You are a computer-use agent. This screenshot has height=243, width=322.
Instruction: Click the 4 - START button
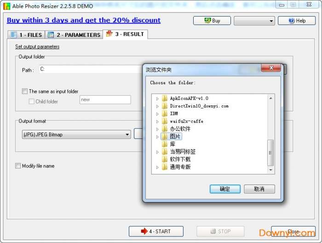pos(156,231)
